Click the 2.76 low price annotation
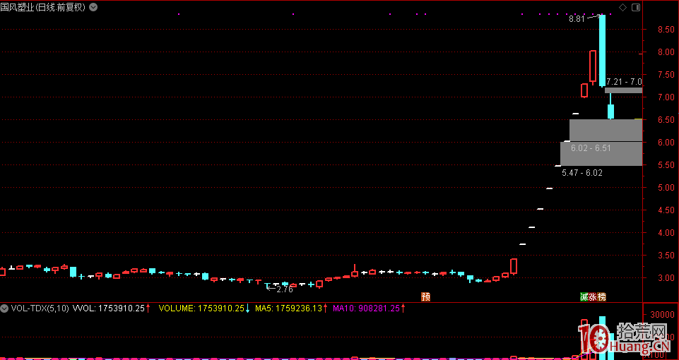The image size is (679, 360). [284, 289]
